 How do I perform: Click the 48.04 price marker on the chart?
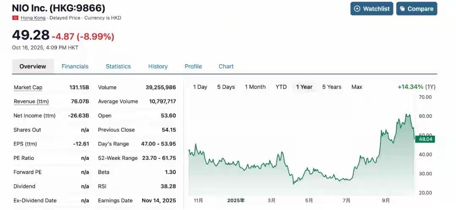click(x=424, y=139)
